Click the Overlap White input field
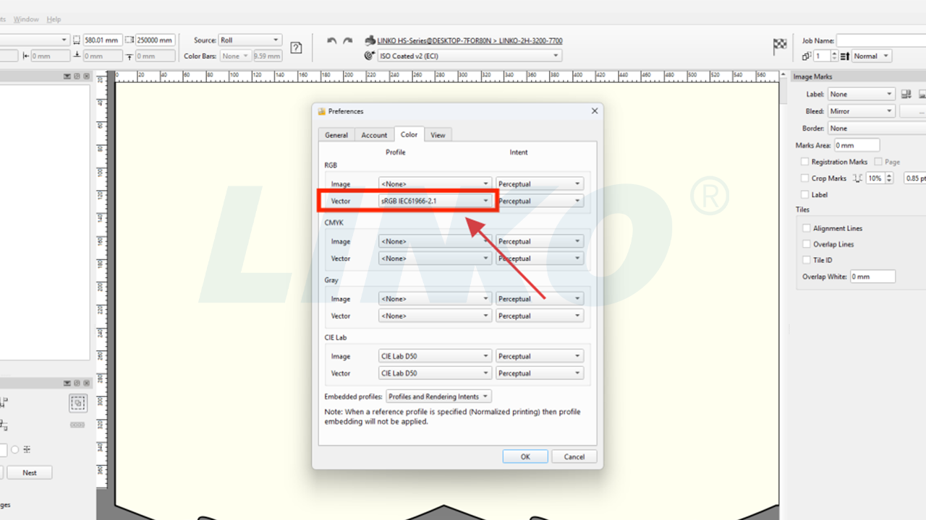 (x=872, y=277)
